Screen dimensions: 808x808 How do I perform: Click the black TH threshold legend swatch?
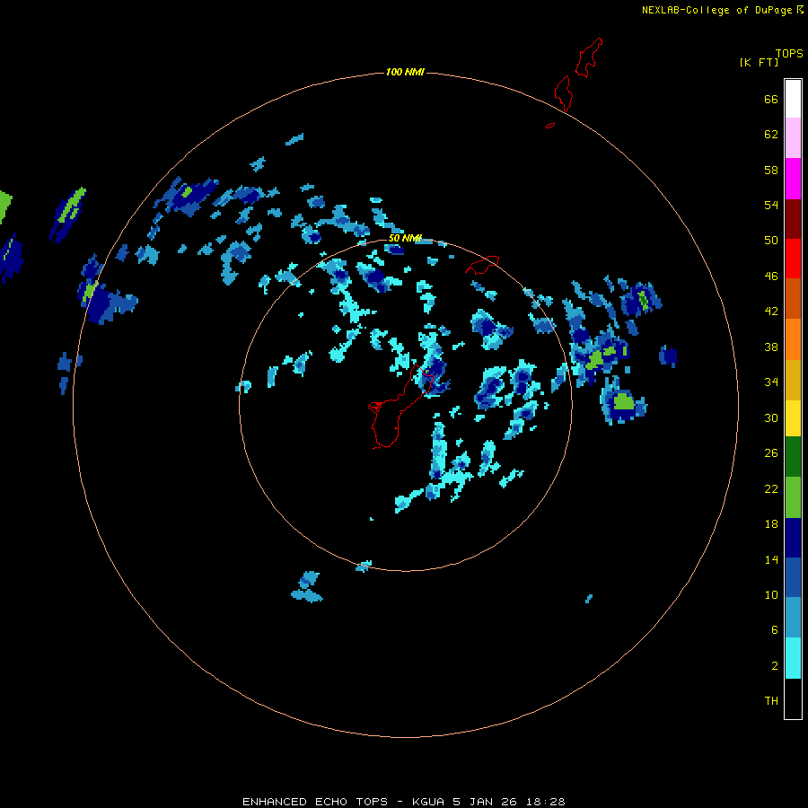coord(793,698)
